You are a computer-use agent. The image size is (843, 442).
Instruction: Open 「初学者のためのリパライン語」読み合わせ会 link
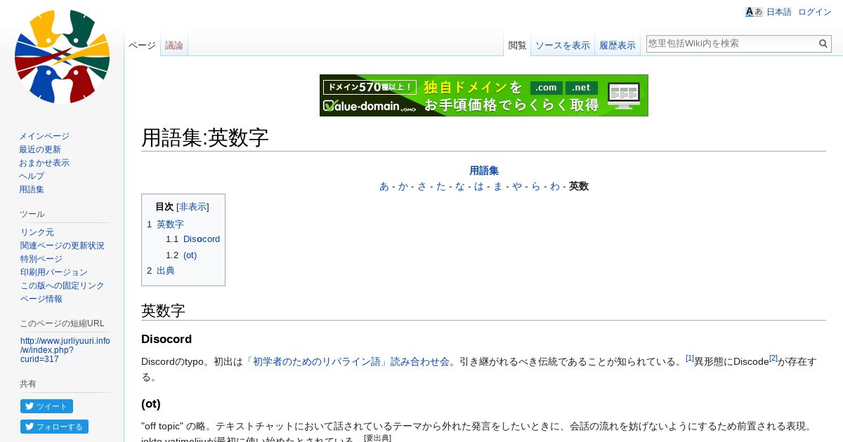coord(347,362)
